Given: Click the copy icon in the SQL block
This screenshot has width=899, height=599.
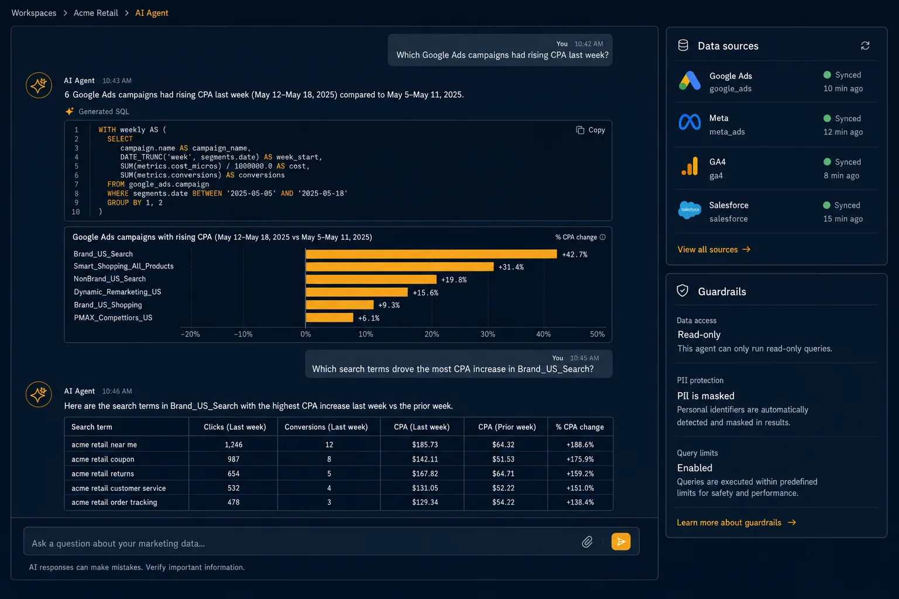Looking at the screenshot, I should click(580, 130).
